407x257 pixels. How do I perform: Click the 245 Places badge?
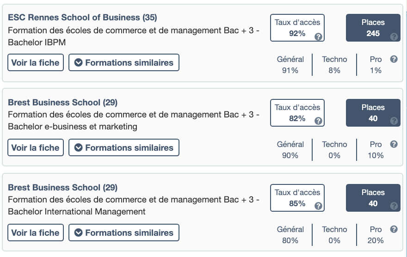pyautogui.click(x=373, y=28)
